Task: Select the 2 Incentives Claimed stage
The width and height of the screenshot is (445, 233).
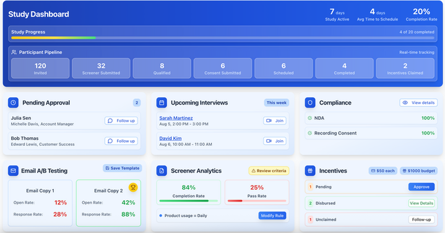Action: 405,69
